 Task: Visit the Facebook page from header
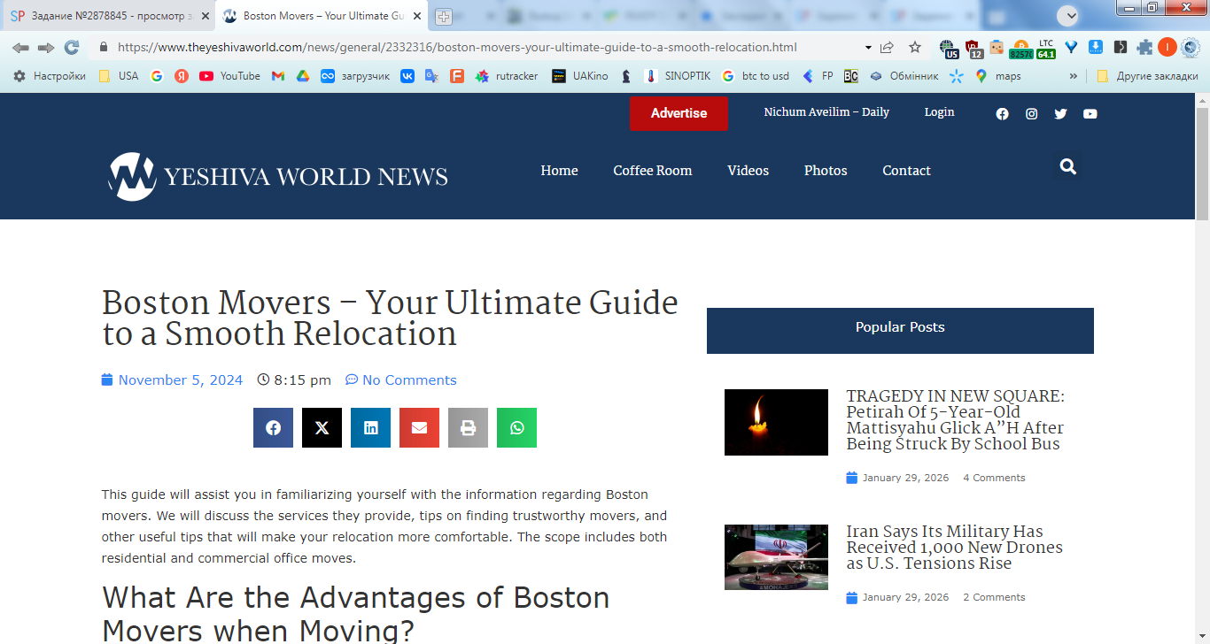(x=1002, y=113)
